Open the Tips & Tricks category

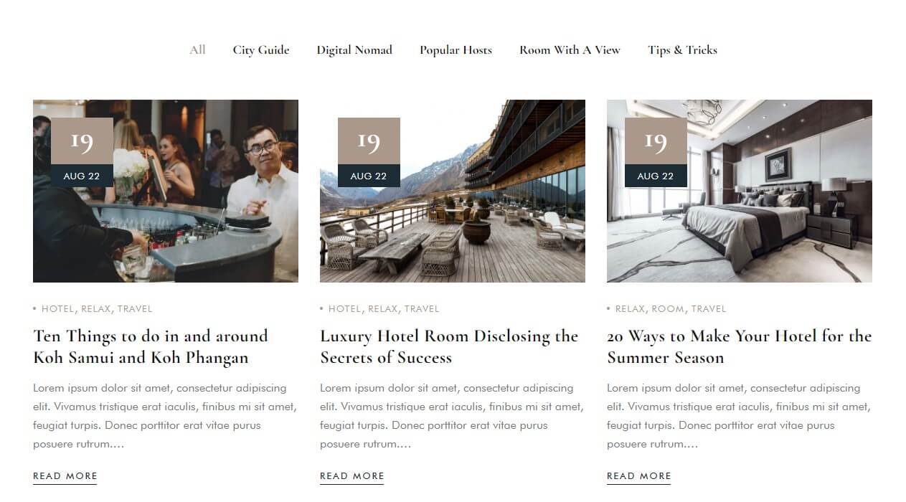682,49
